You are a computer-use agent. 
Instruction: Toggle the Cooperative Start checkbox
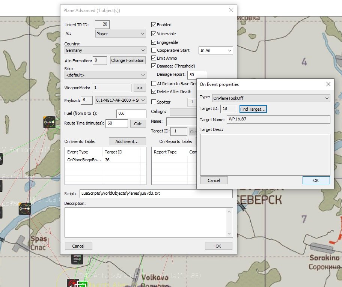pyautogui.click(x=154, y=50)
